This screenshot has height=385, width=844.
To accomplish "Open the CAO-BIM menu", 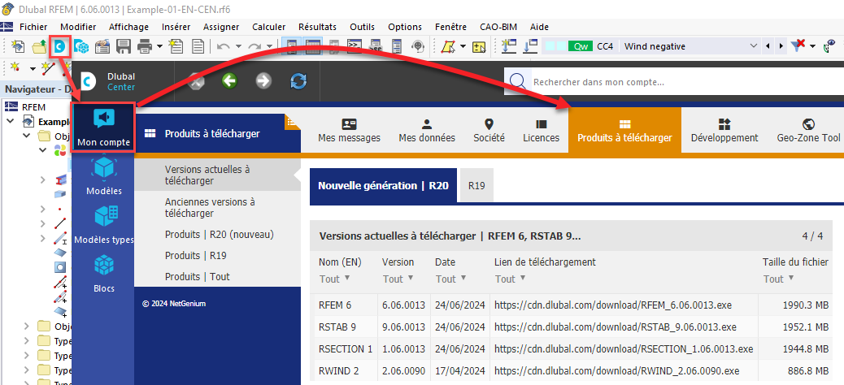I will (498, 27).
